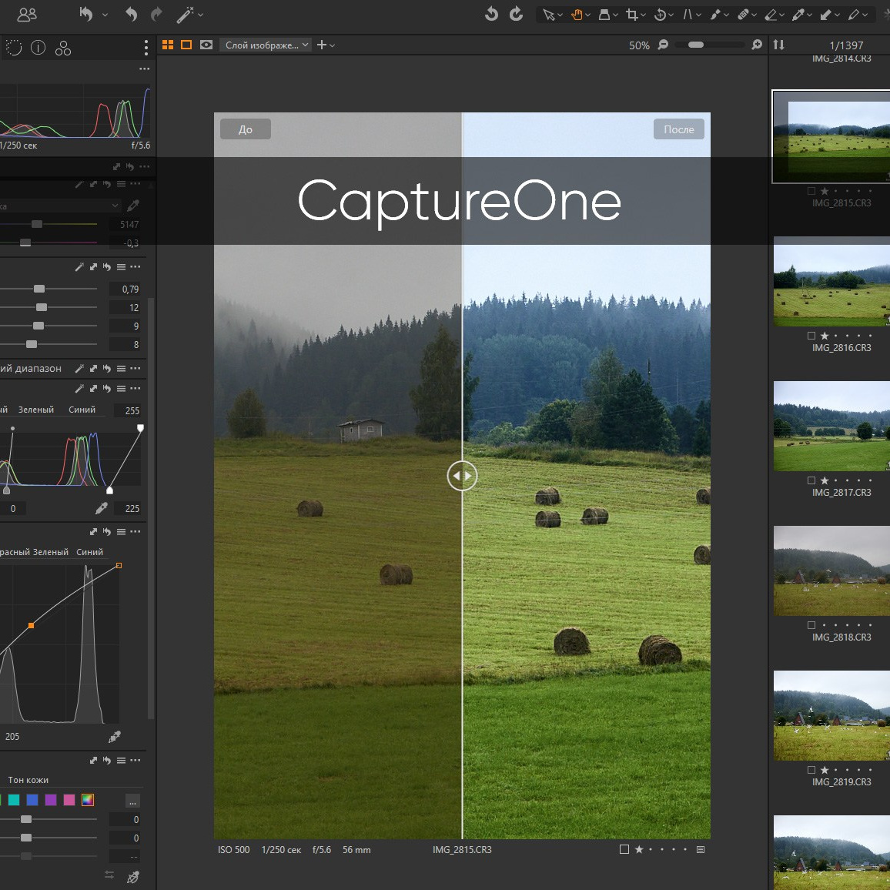Viewport: 890px width, 890px height.
Task: Pick the healing bandage tool
Action: (743, 15)
